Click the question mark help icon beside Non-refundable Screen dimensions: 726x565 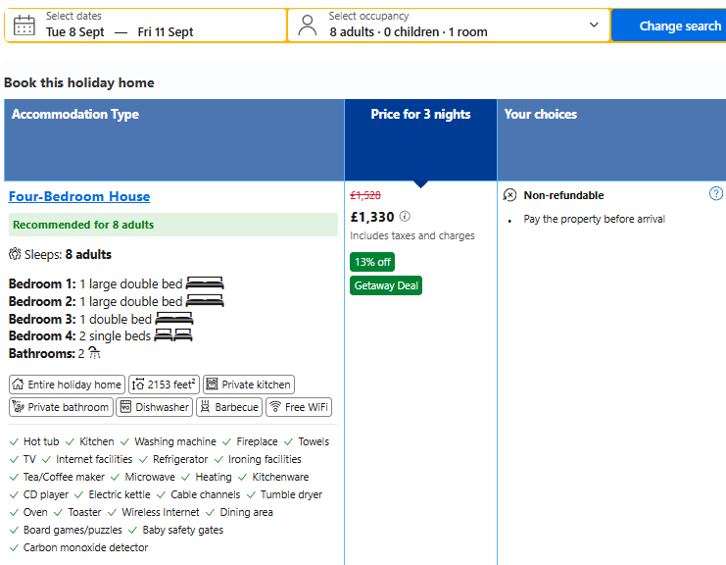coord(716,194)
